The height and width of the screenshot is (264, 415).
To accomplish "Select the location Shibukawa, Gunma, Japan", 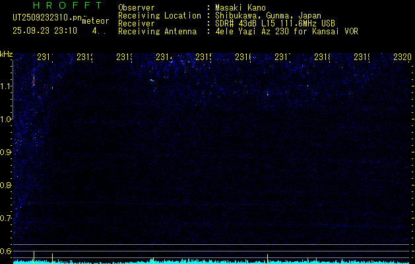I will pos(268,16).
